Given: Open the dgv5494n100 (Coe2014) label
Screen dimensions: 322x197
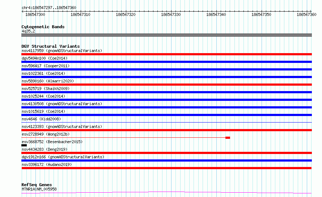Looking at the screenshot, I should coord(45,58).
